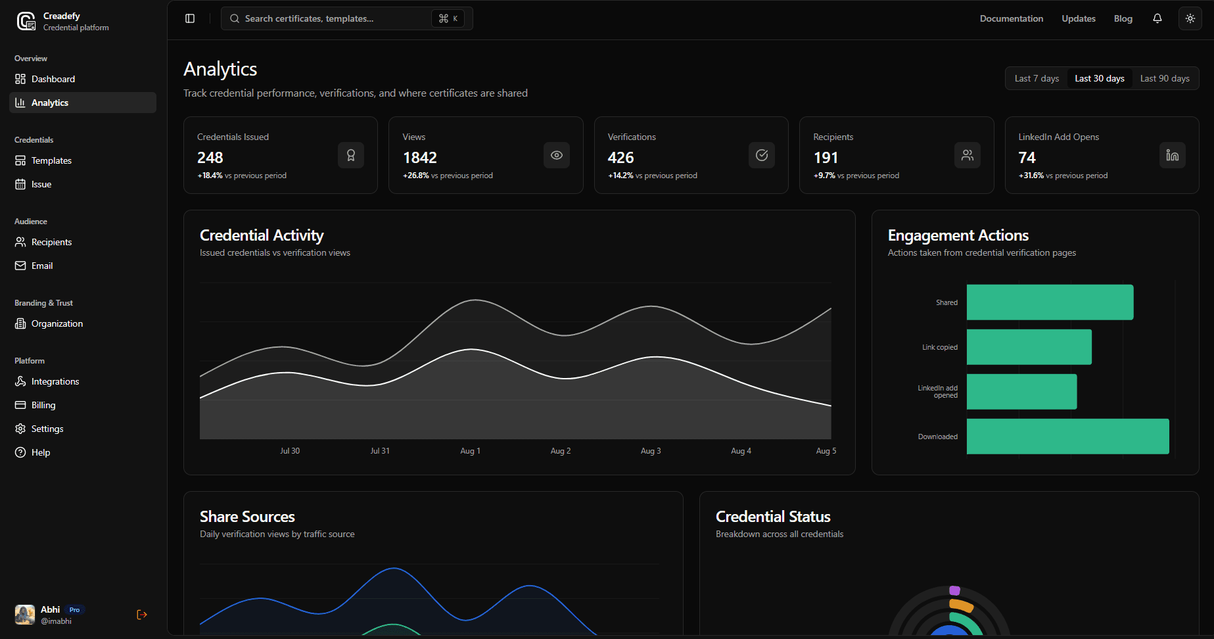1214x639 pixels.
Task: Click the Integrations webhook icon
Action: click(x=20, y=381)
